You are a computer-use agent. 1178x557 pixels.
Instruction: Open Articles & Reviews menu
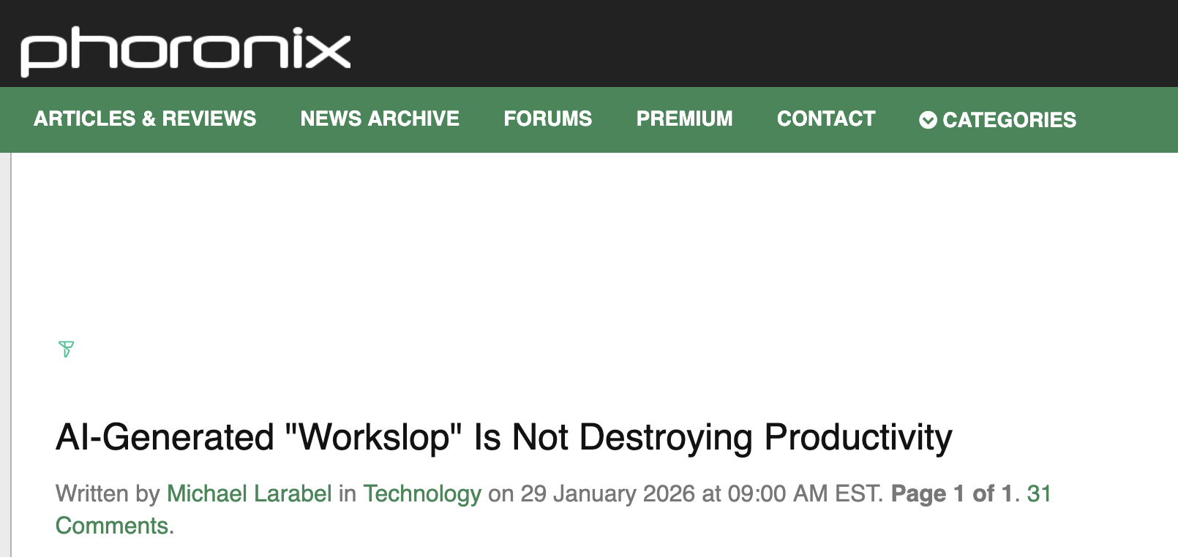145,118
